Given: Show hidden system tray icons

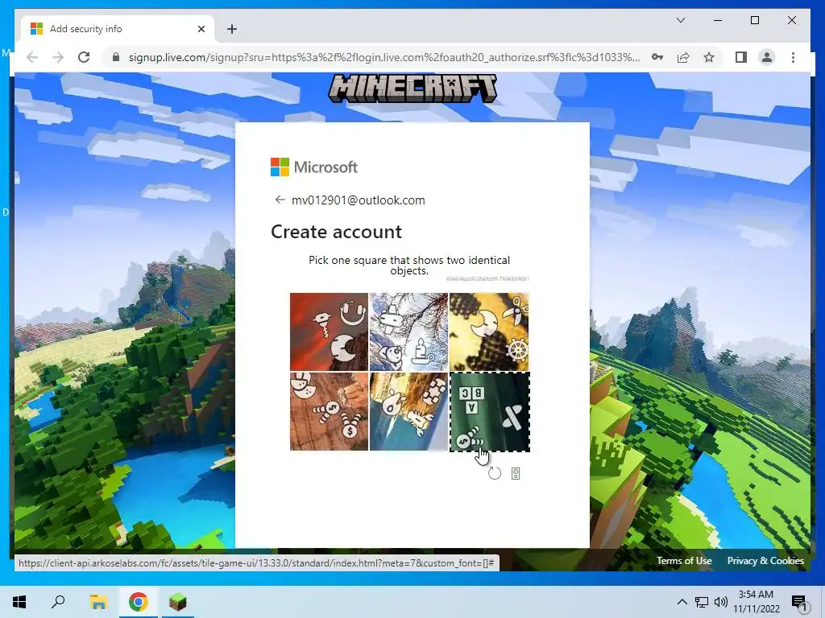Looking at the screenshot, I should 682,602.
